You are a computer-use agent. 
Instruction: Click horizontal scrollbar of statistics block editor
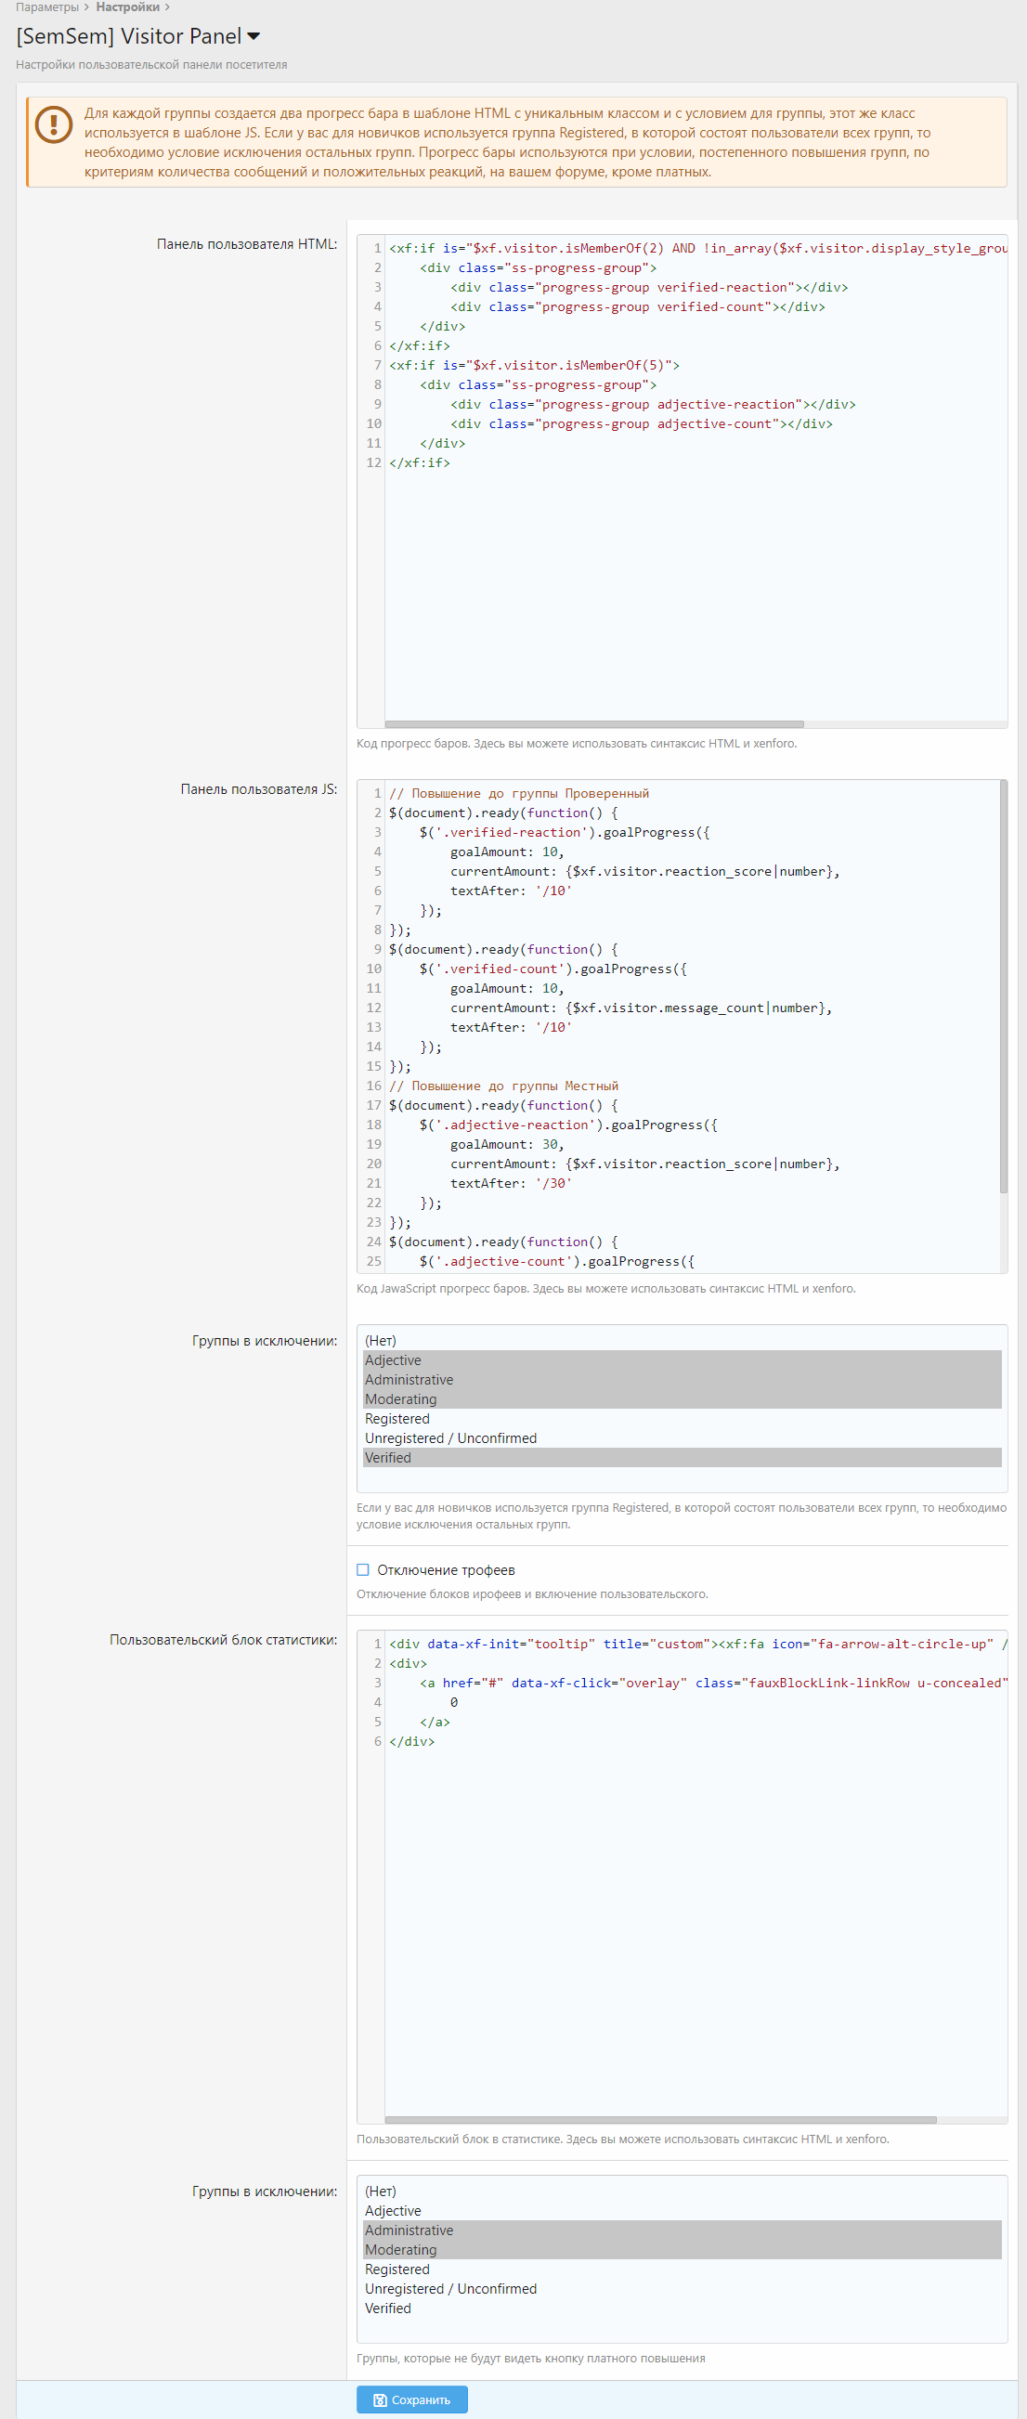coord(660,2119)
